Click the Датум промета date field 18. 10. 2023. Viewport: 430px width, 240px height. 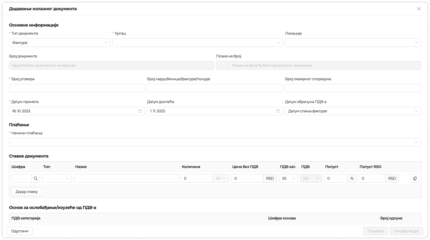pyautogui.click(x=77, y=111)
